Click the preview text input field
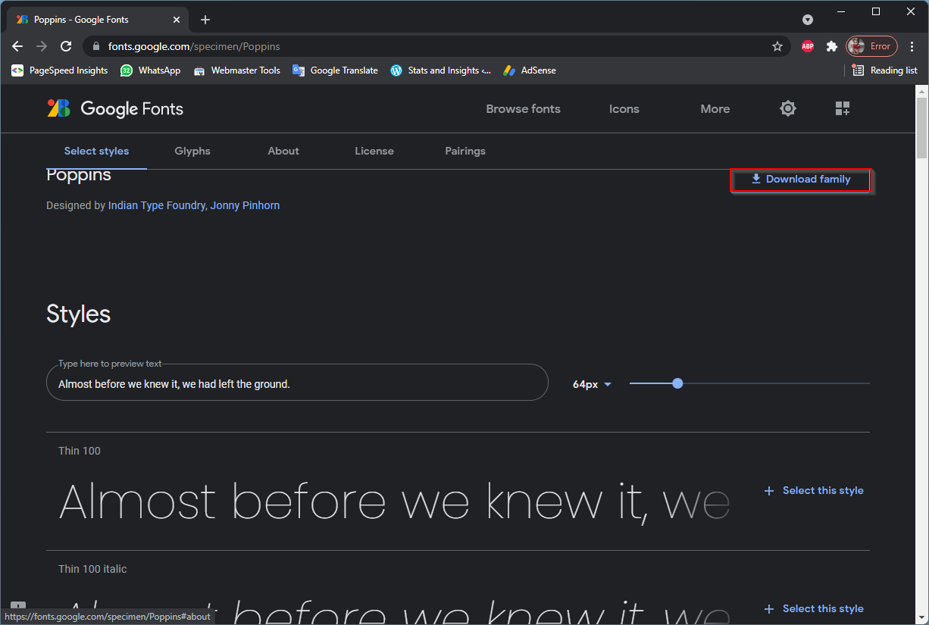Image resolution: width=929 pixels, height=625 pixels. pos(297,383)
